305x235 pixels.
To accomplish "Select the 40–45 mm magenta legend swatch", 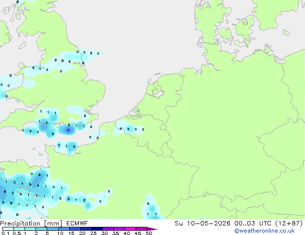I will 130,229.
